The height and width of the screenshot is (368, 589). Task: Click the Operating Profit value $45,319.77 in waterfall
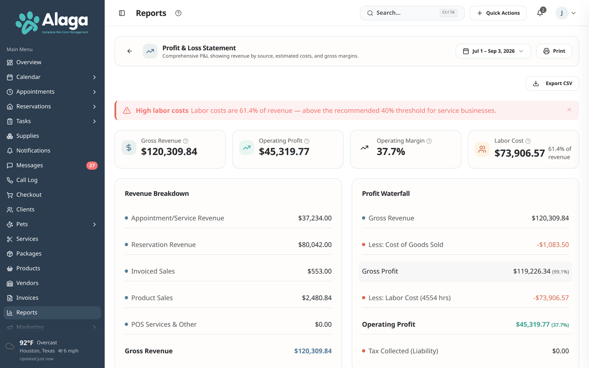533,324
